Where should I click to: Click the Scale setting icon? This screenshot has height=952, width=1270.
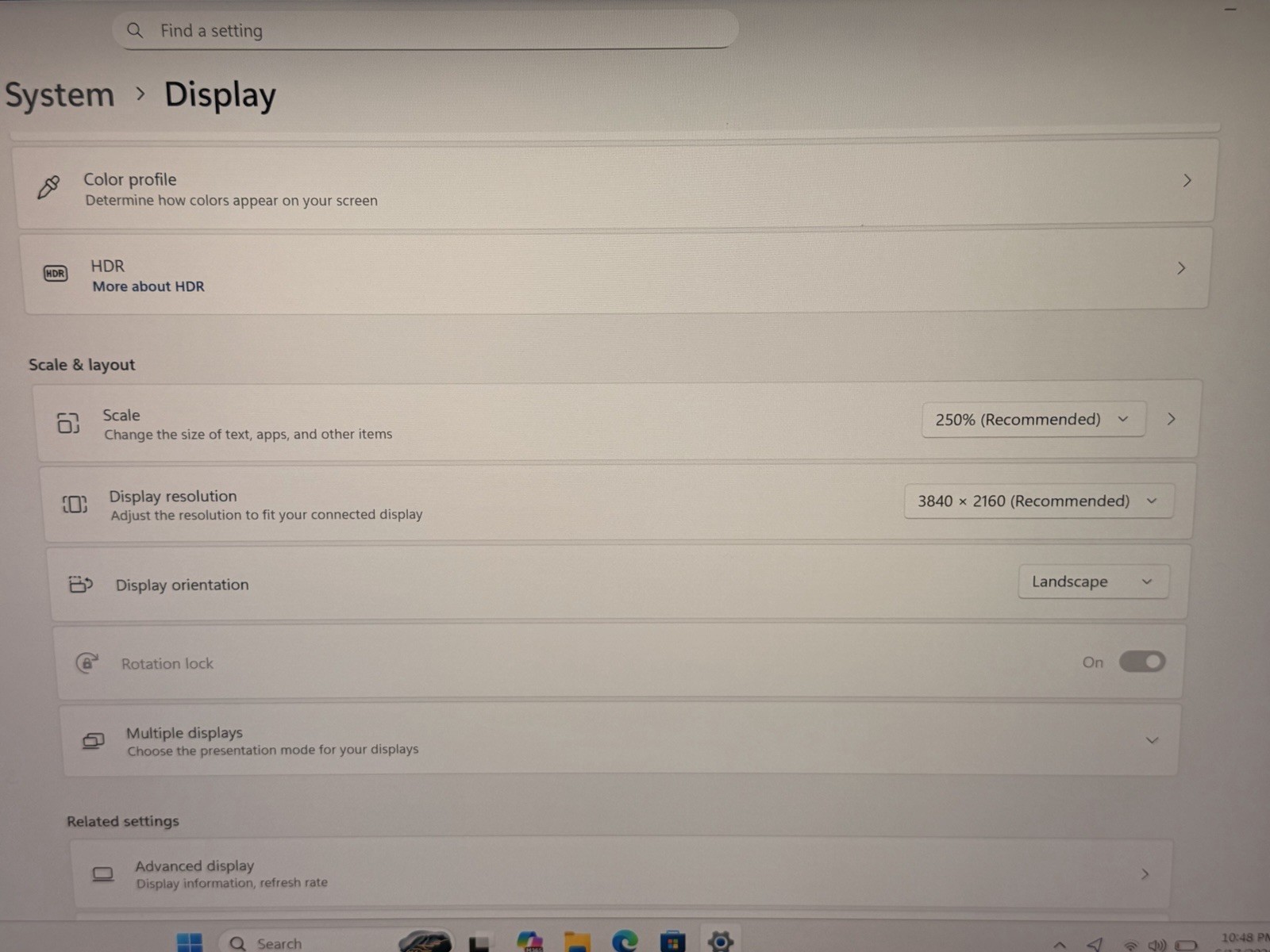pos(68,423)
